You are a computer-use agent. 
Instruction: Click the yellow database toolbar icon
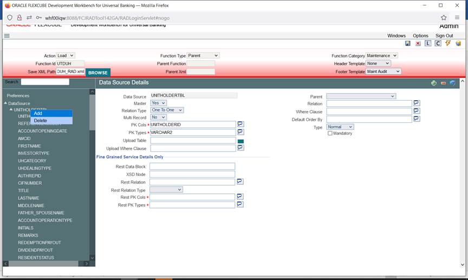[x=458, y=43]
